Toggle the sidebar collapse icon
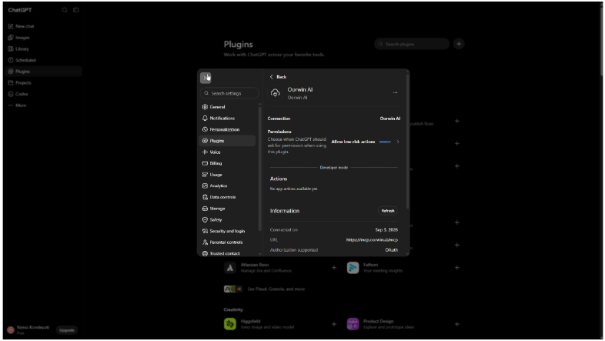The image size is (605, 341). tap(76, 10)
